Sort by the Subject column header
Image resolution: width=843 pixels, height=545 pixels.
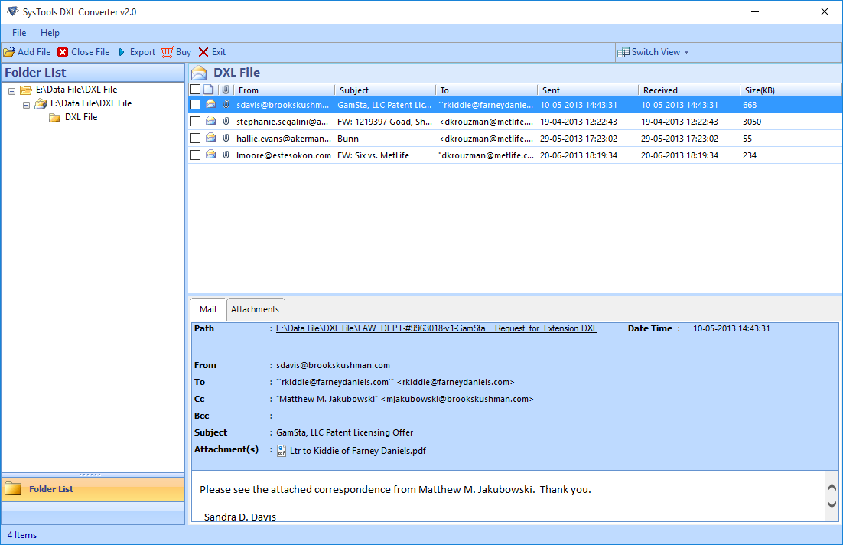385,90
